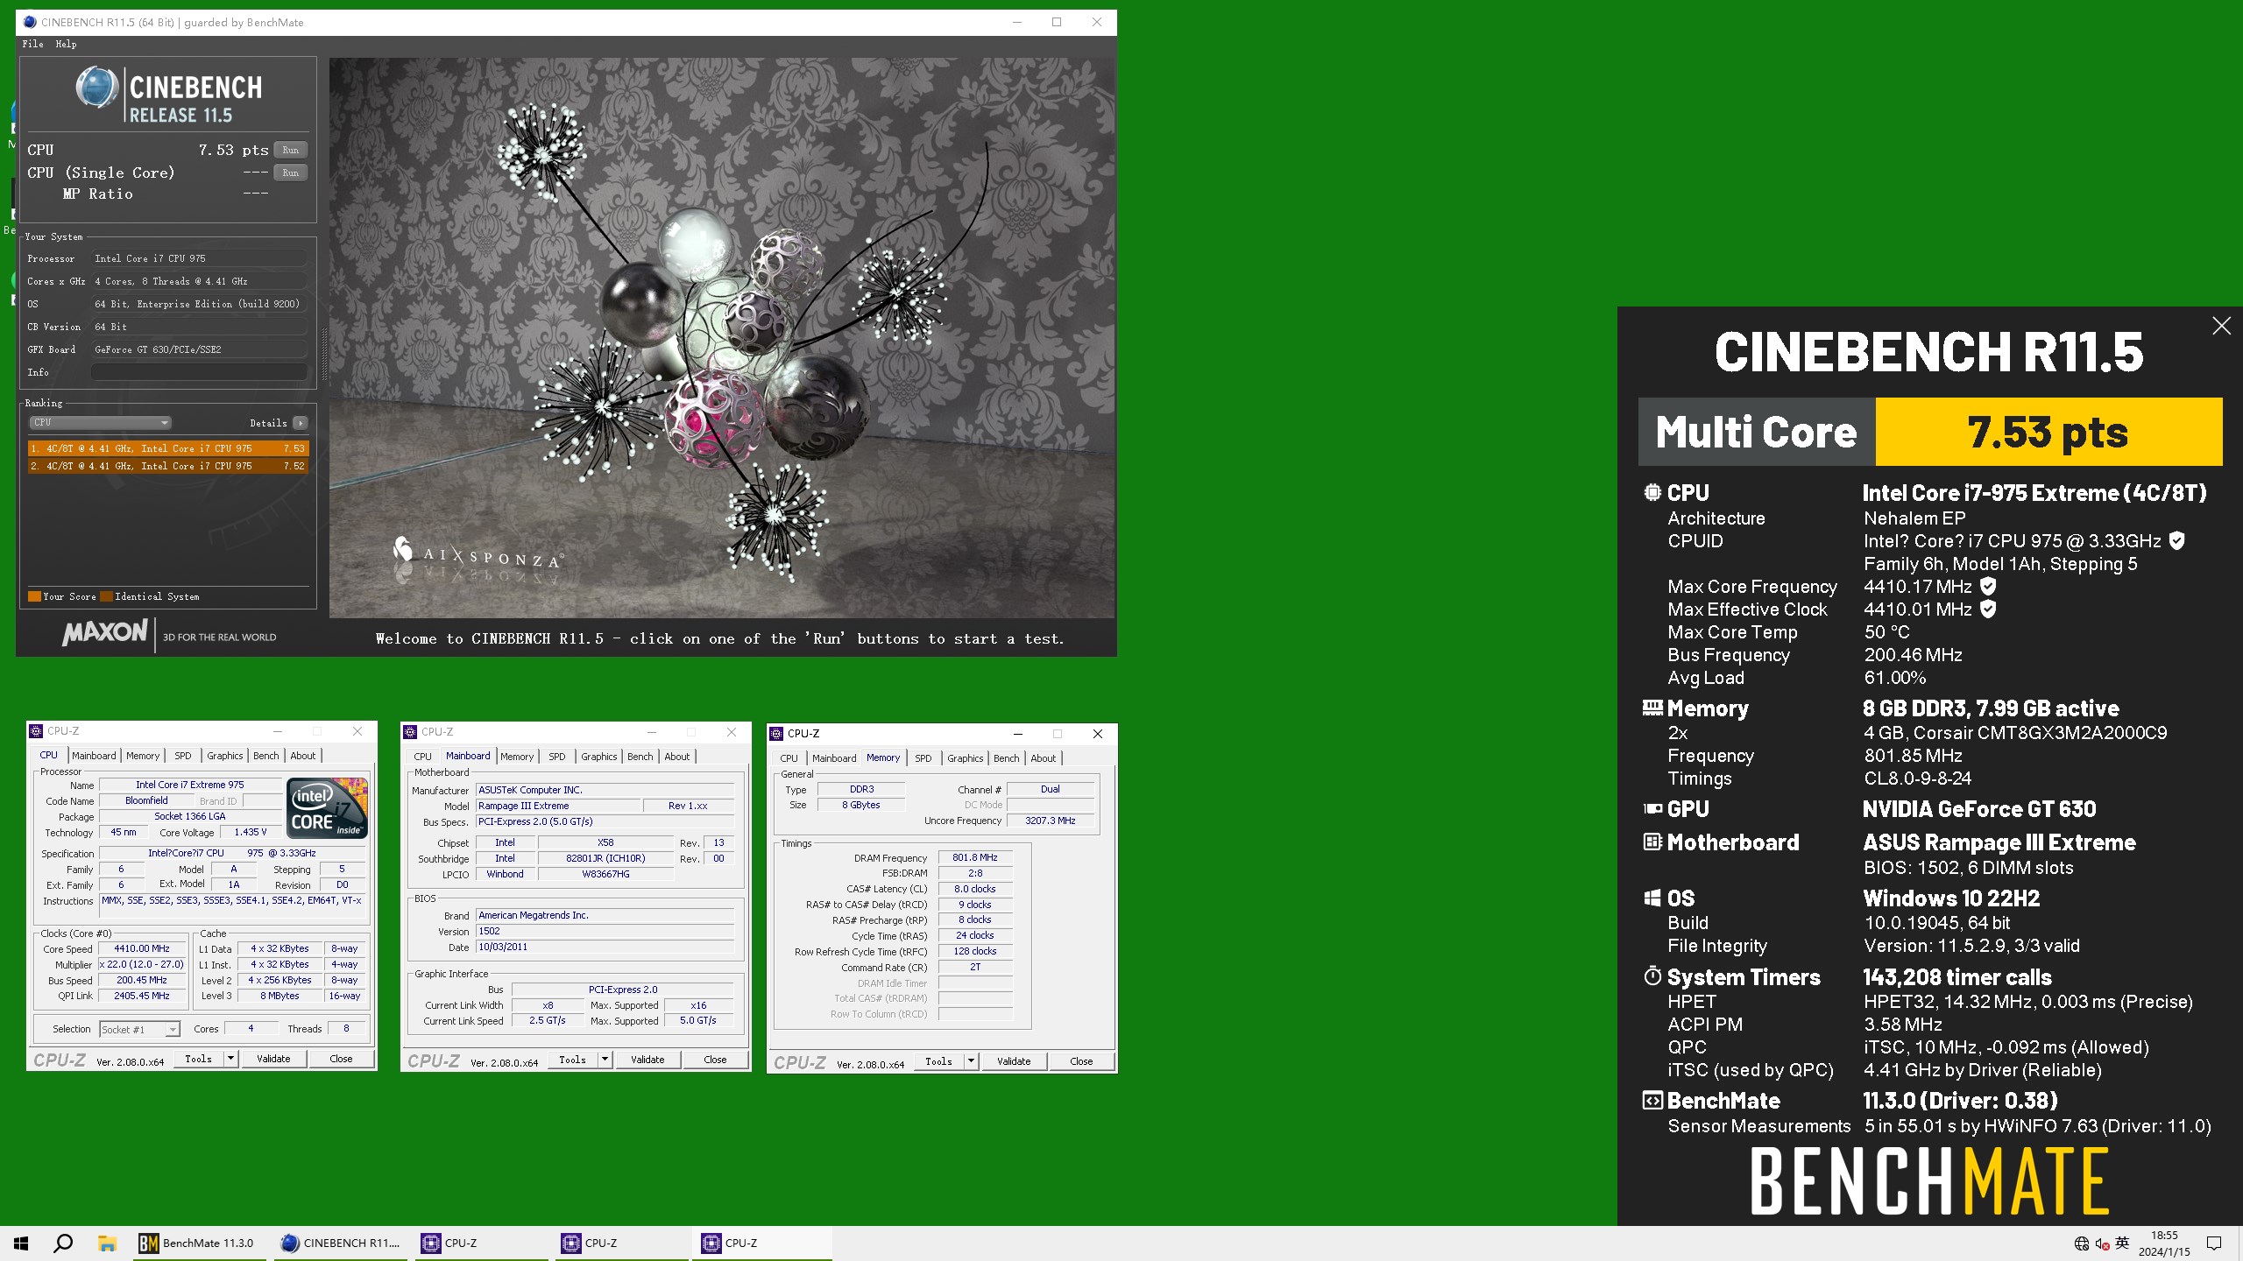
Task: Open the Windows Start menu
Action: coord(21,1243)
